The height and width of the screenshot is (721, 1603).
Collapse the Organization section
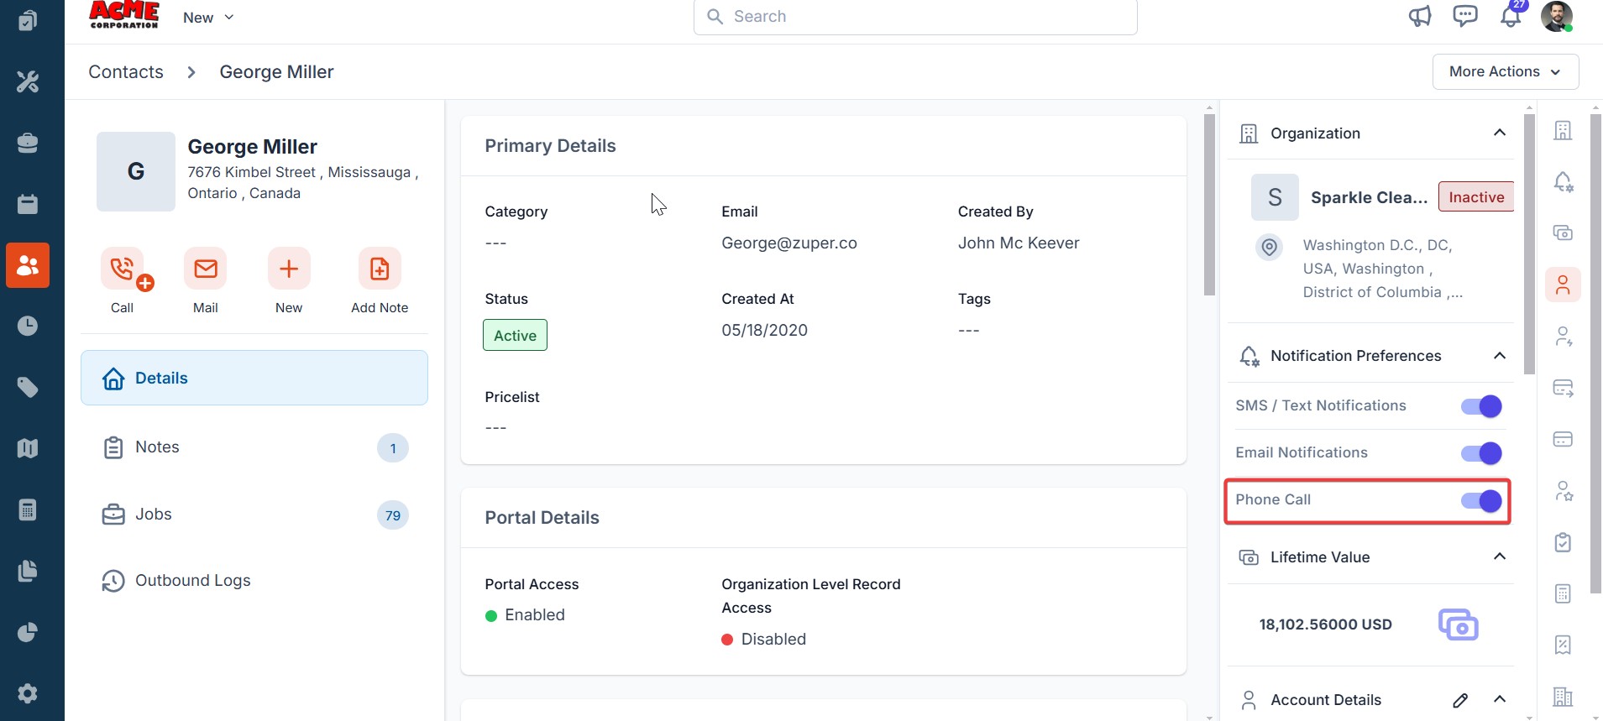coord(1500,133)
